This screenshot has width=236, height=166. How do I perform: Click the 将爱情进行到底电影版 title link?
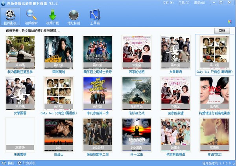tap(215, 113)
